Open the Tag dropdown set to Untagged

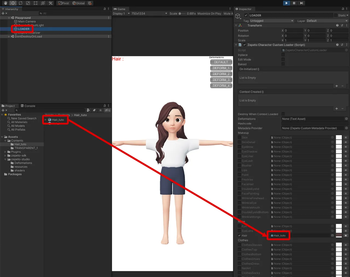point(272,20)
